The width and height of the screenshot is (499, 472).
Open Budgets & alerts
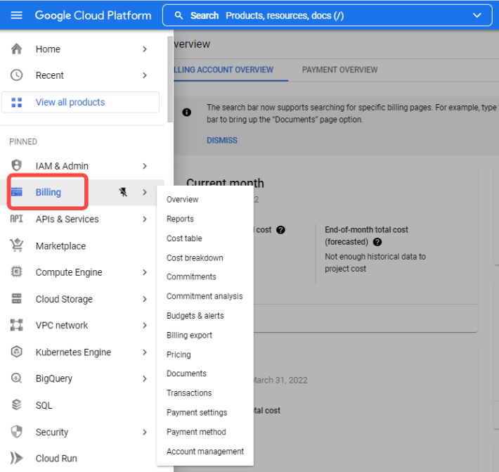click(195, 316)
